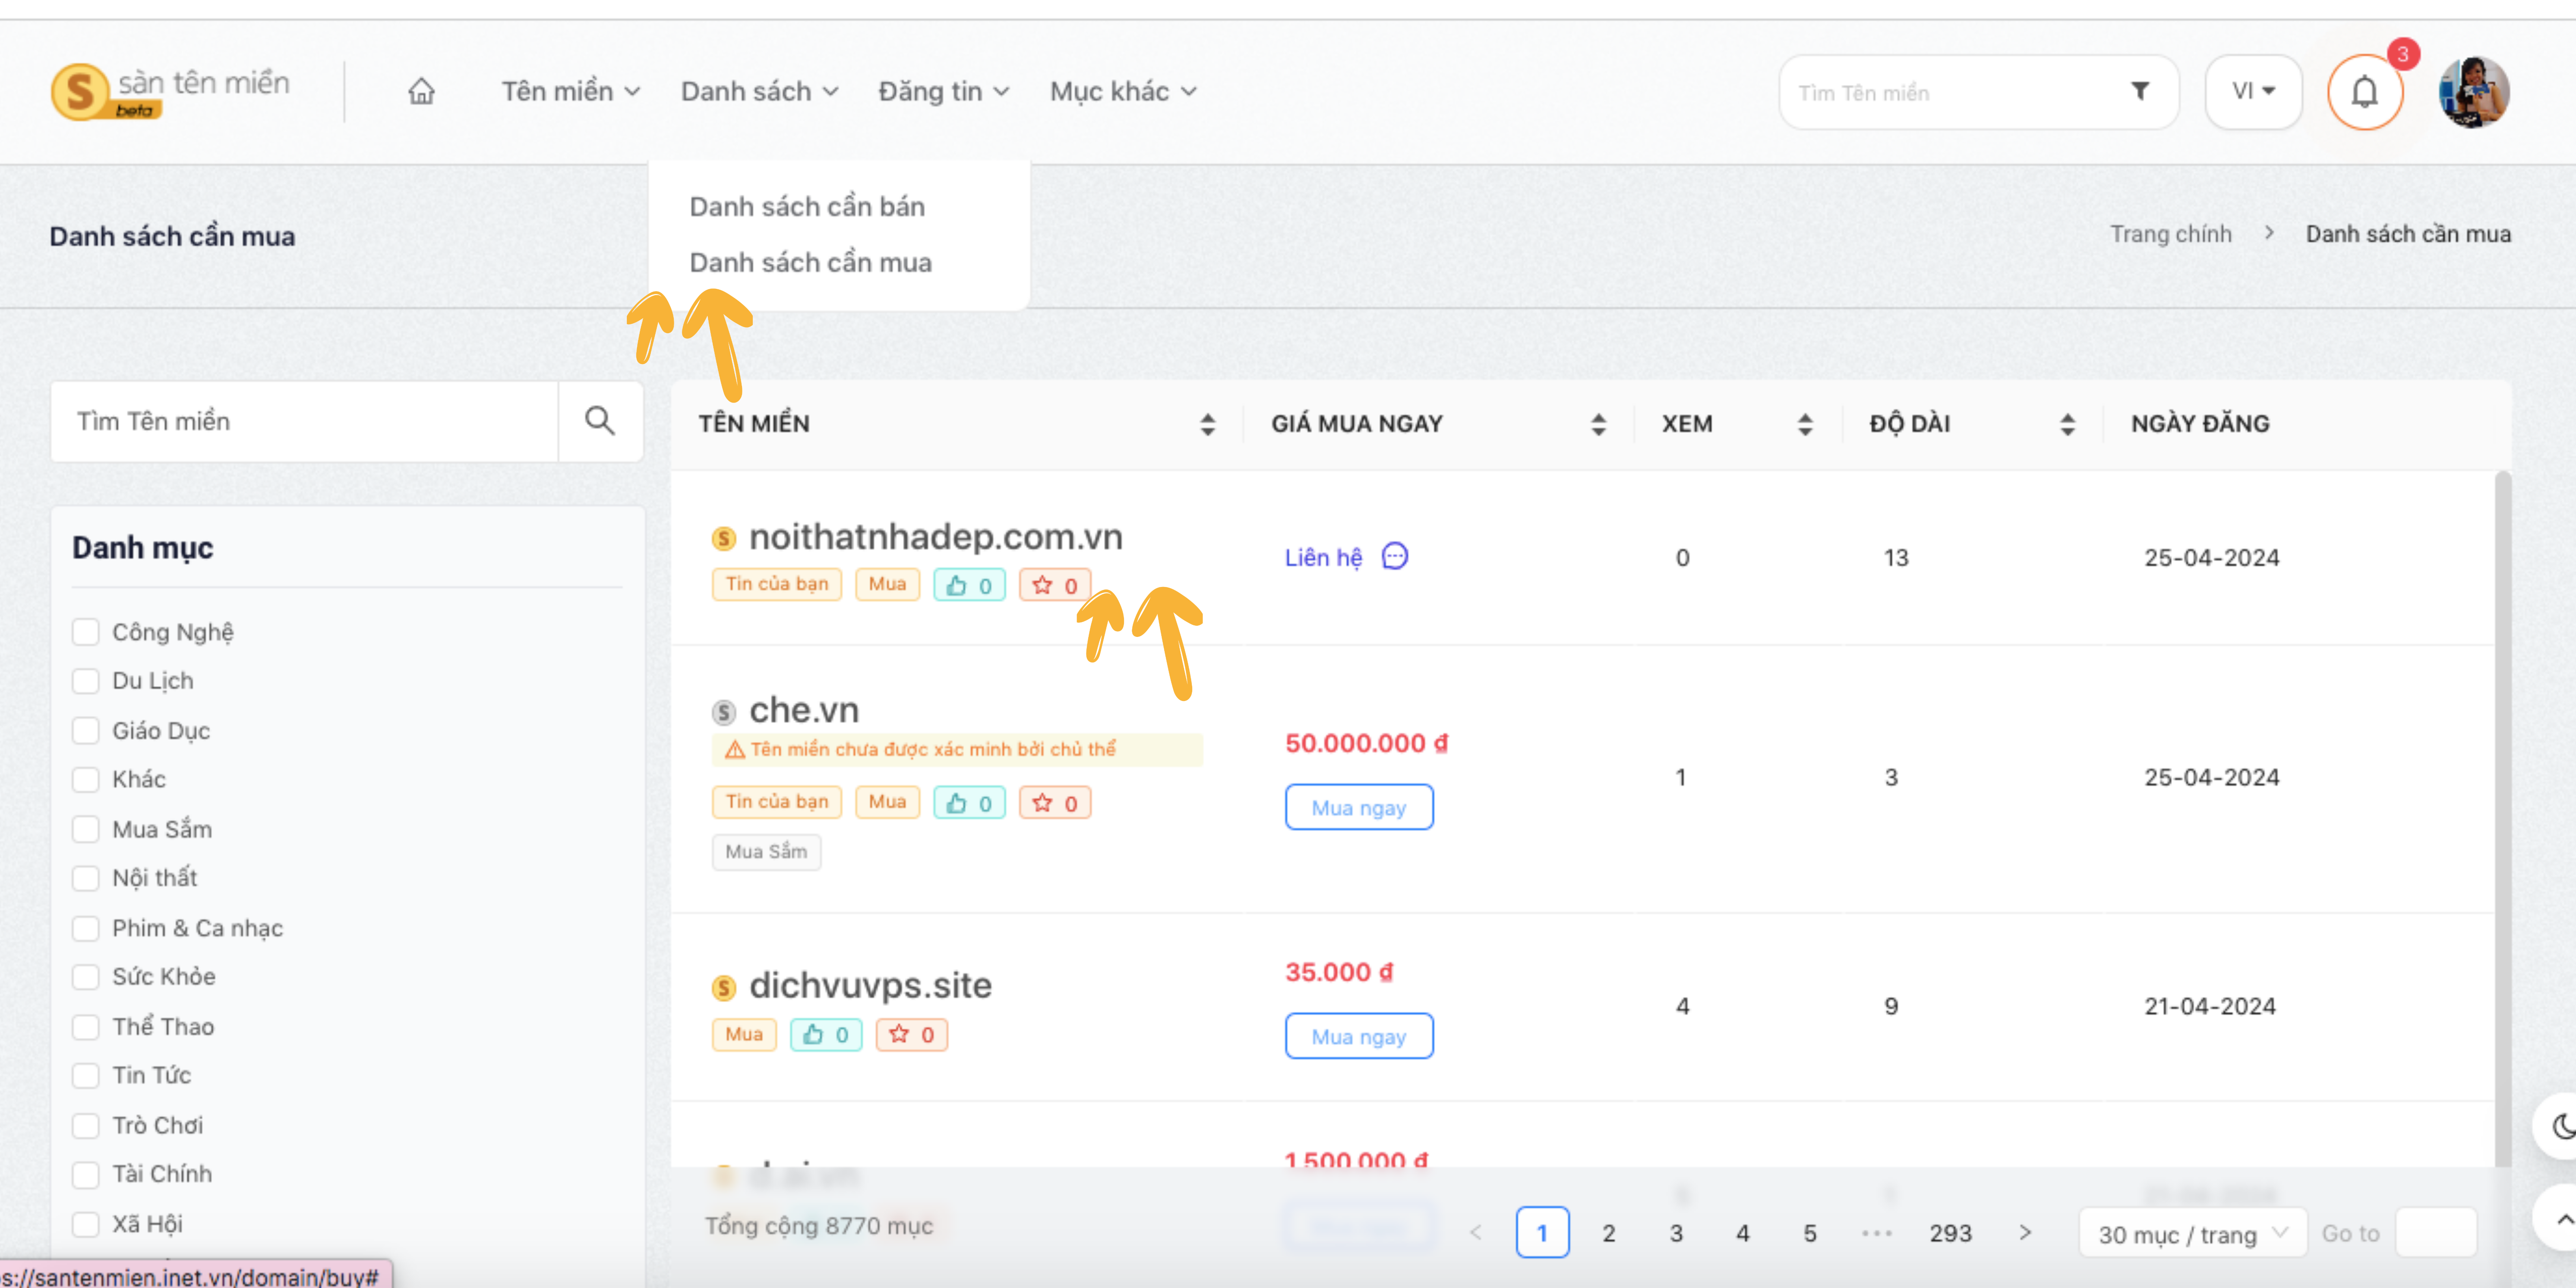2576x1288 pixels.
Task: Check the Nội thất category
Action: click(86, 878)
